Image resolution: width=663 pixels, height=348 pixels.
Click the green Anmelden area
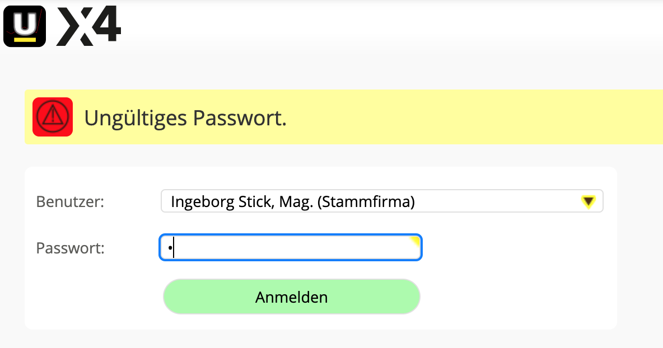[291, 297]
